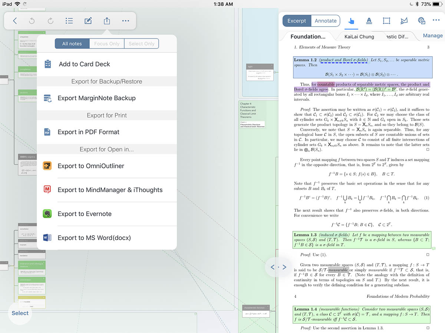The width and height of the screenshot is (445, 333).
Task: Open the mindmap toolbar more options ellipsis
Action: click(126, 21)
